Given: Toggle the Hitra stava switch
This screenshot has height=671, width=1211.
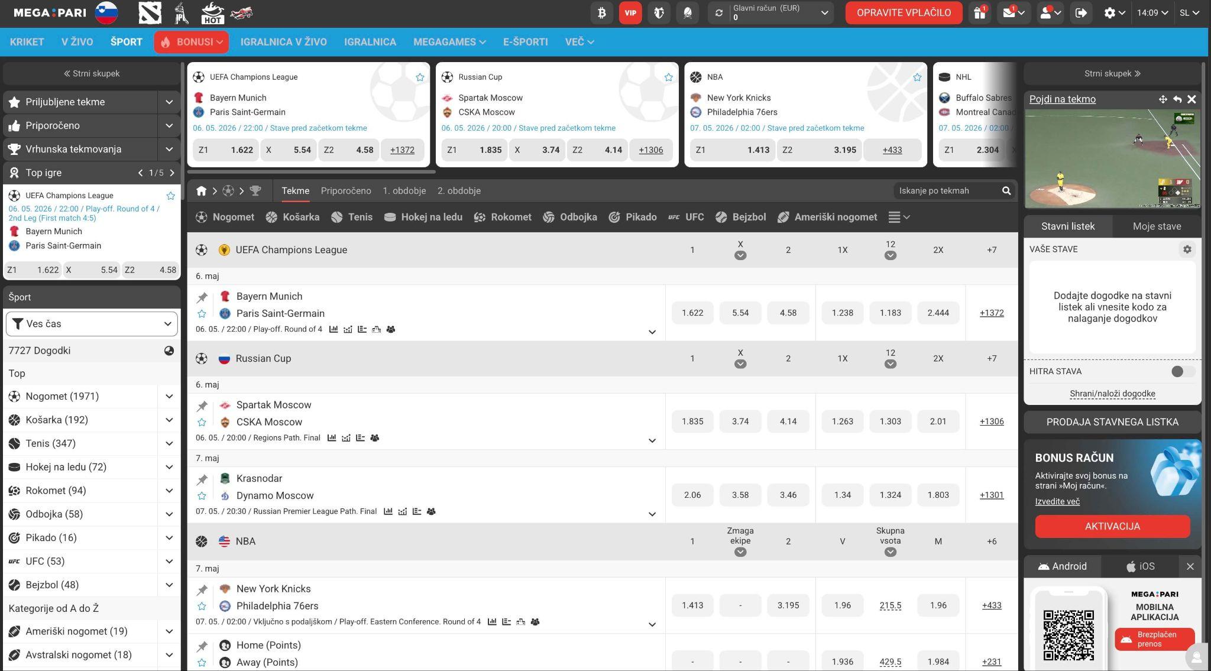Looking at the screenshot, I should point(1183,371).
